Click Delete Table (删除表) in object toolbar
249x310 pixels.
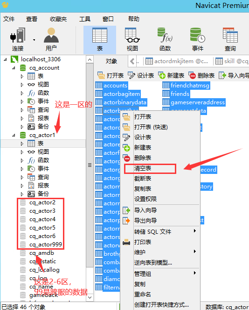pos(201,75)
